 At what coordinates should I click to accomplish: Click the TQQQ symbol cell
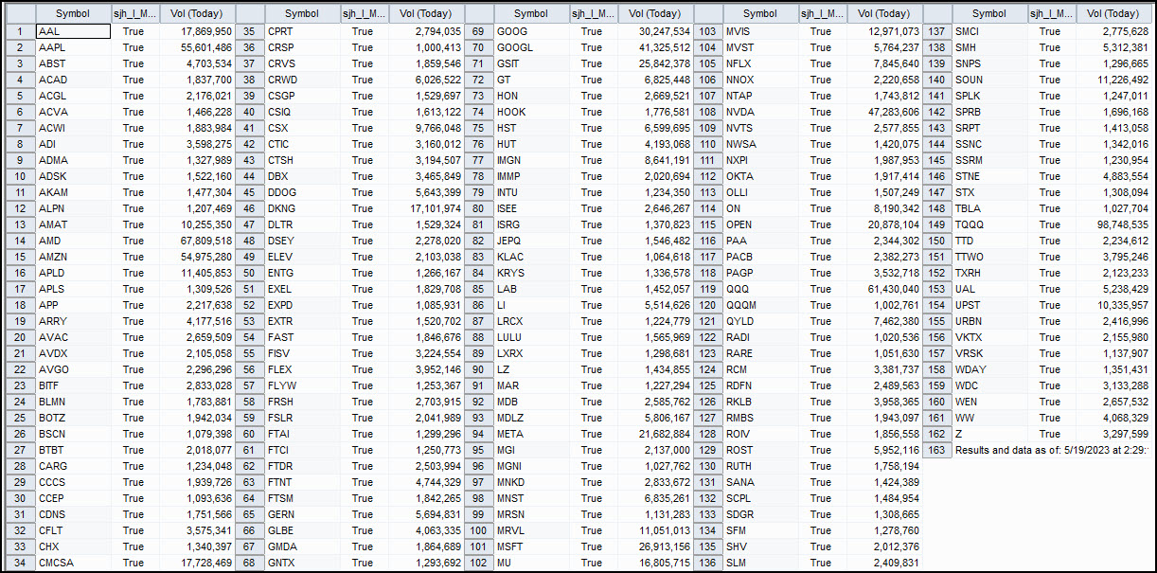pyautogui.click(x=989, y=224)
